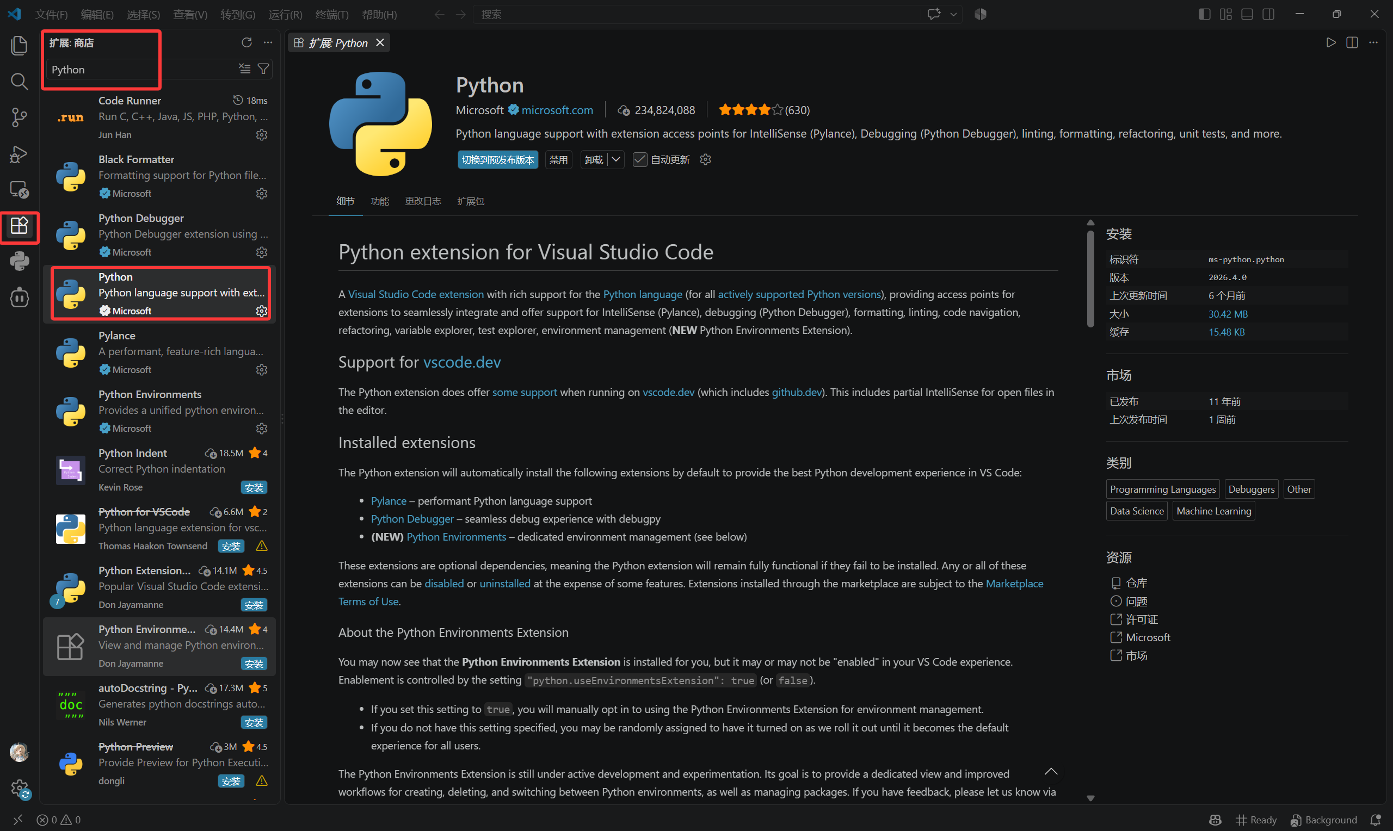
Task: Open errors and warnings in status bar
Action: (58, 820)
